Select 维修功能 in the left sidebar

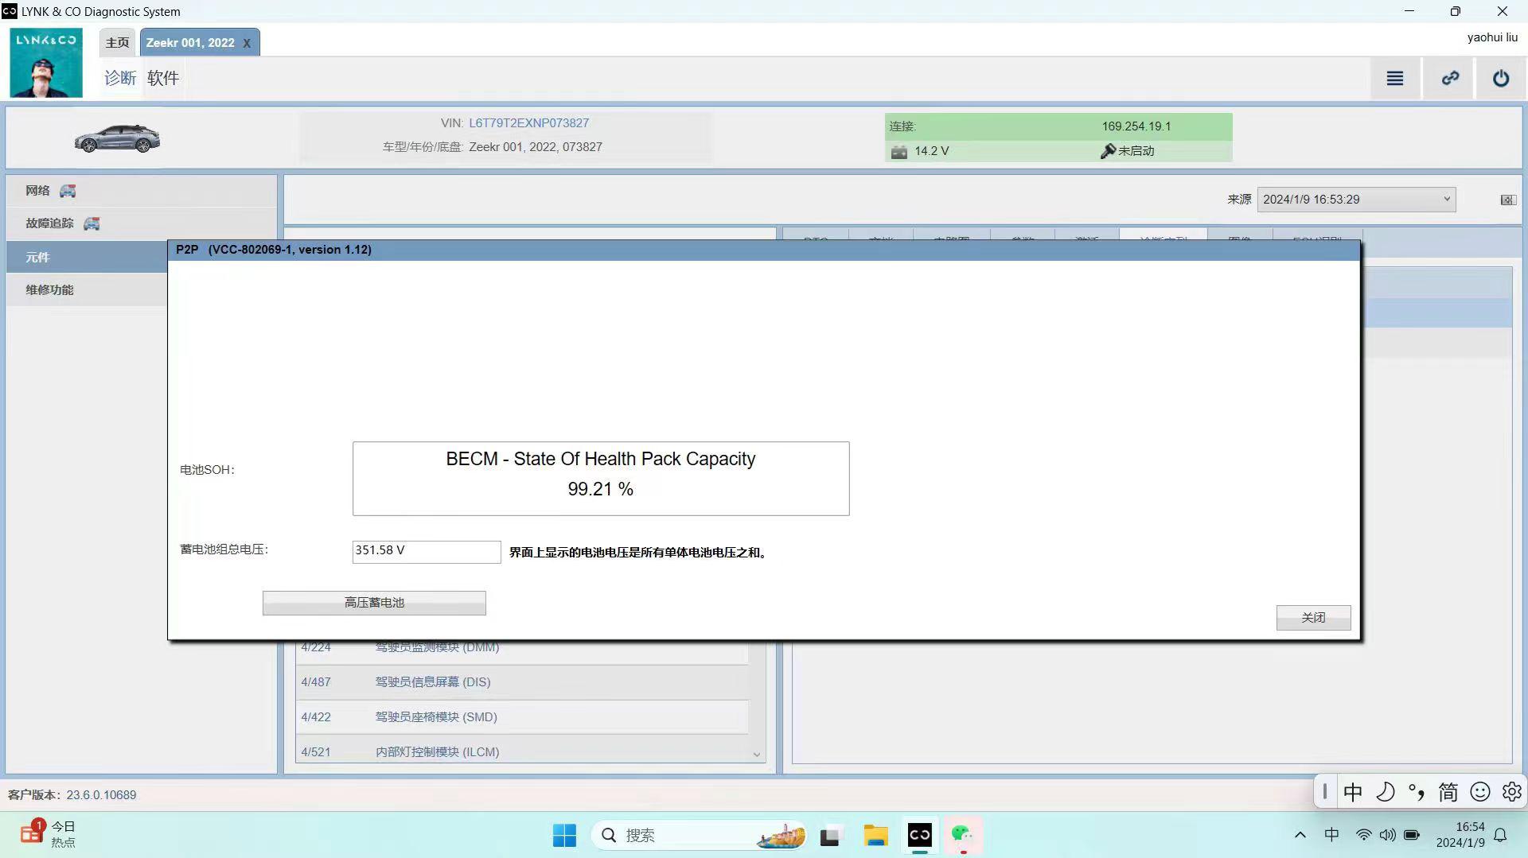point(49,290)
